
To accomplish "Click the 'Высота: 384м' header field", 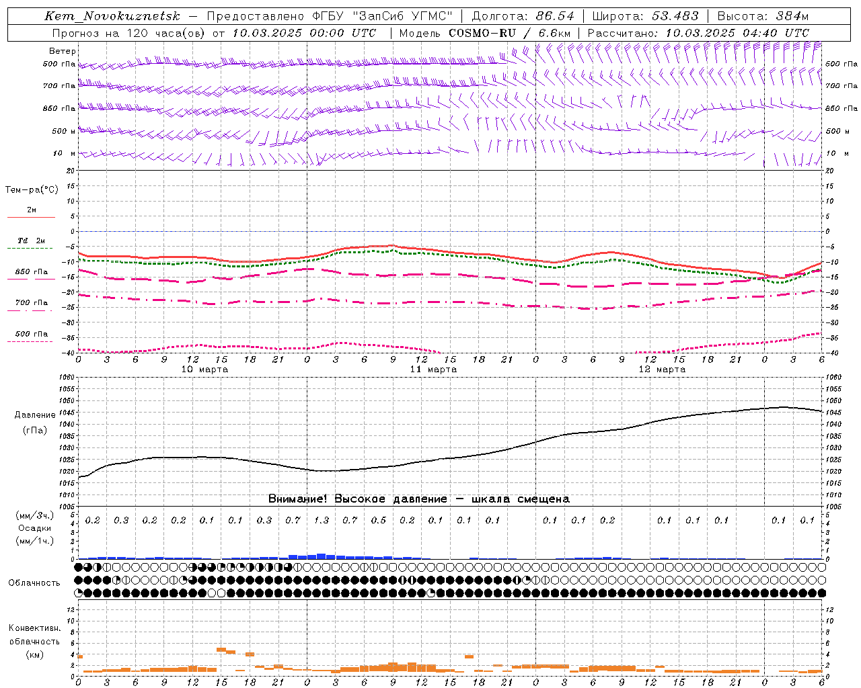I will (x=763, y=16).
